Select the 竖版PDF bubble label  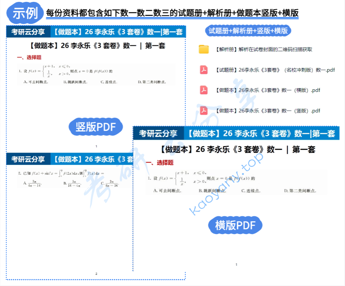tap(95, 126)
